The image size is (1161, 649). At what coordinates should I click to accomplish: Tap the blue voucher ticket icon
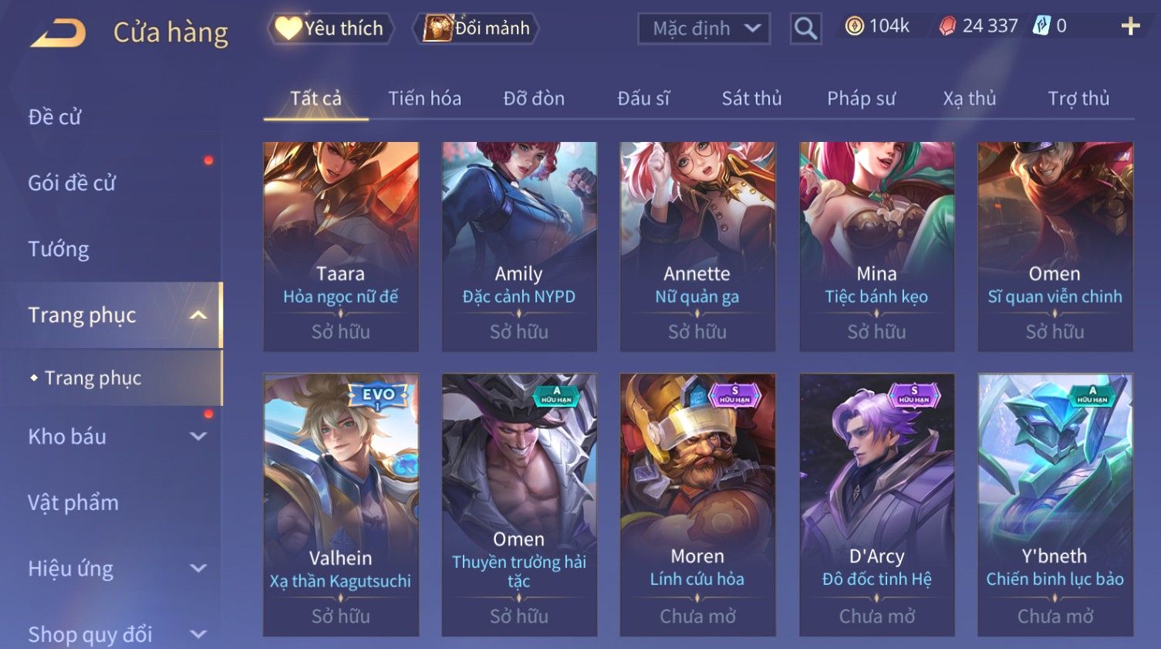click(x=1041, y=26)
